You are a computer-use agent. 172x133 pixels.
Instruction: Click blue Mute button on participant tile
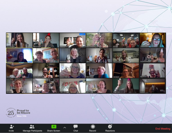coord(81,34)
